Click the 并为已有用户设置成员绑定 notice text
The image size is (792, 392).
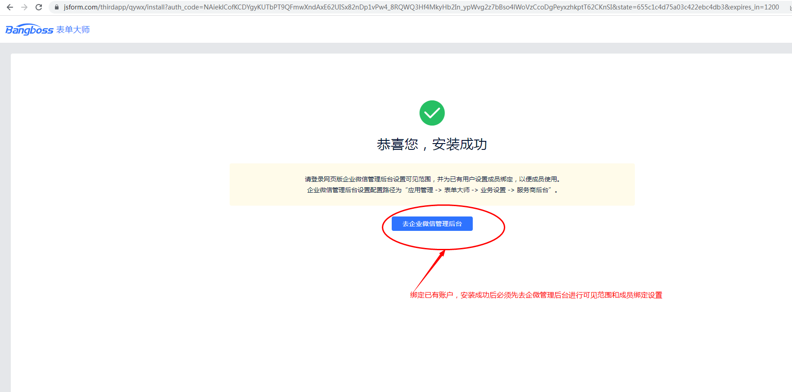pyautogui.click(x=475, y=179)
